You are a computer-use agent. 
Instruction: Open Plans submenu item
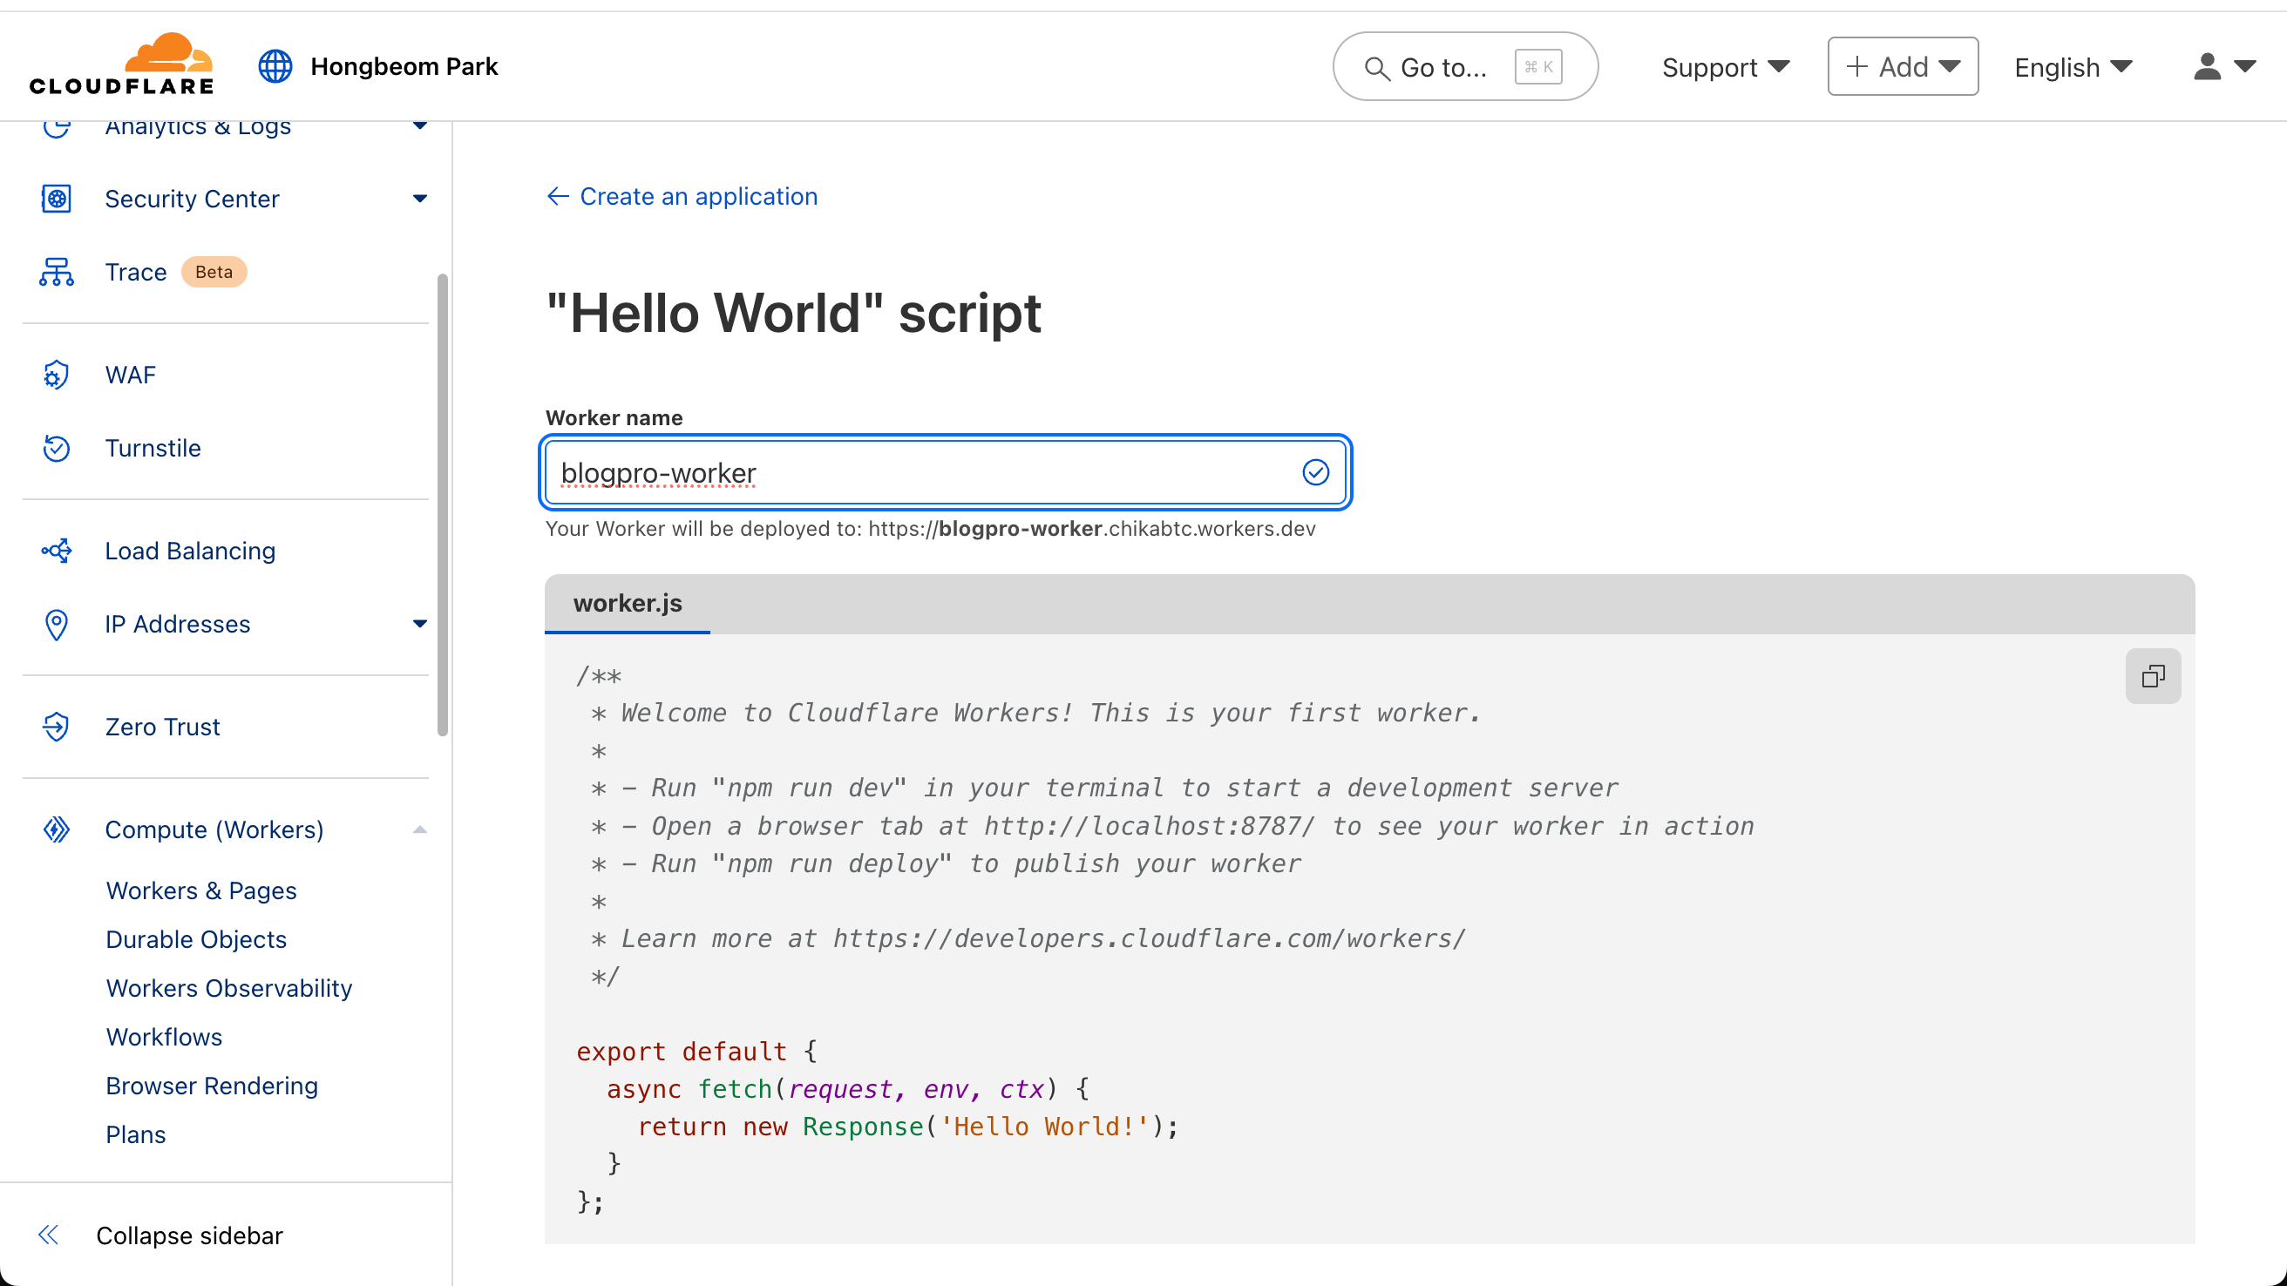point(136,1134)
